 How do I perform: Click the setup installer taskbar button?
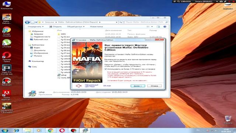[85, 130]
